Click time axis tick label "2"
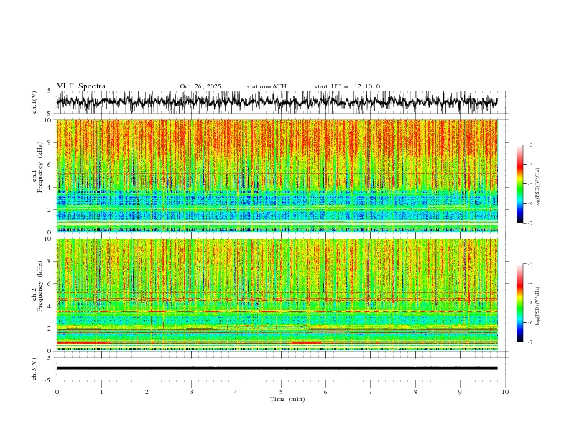Image resolution: width=569 pixels, height=440 pixels. (x=147, y=392)
